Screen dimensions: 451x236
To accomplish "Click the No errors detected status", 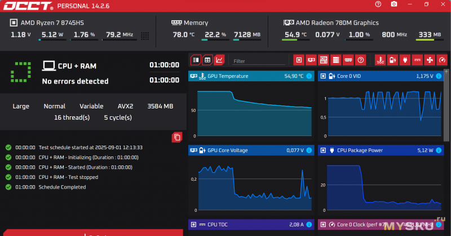I will click(76, 81).
